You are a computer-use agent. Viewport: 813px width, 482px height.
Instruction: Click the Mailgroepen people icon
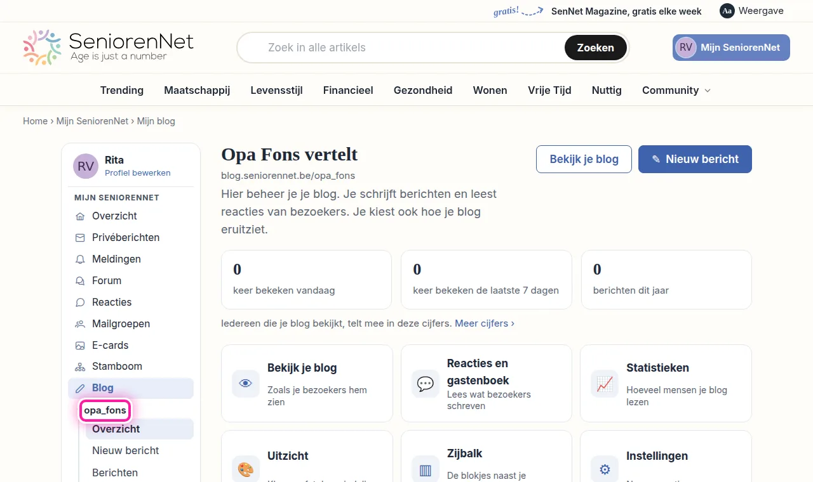click(x=80, y=324)
